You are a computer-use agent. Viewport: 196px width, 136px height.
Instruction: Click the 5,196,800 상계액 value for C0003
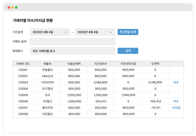tap(155, 82)
